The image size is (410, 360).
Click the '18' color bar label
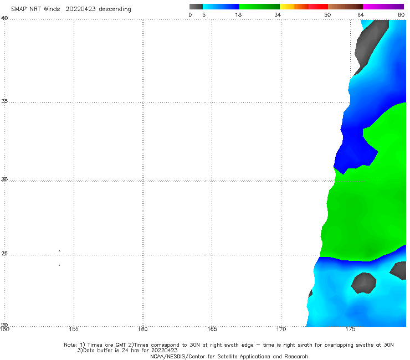(238, 14)
